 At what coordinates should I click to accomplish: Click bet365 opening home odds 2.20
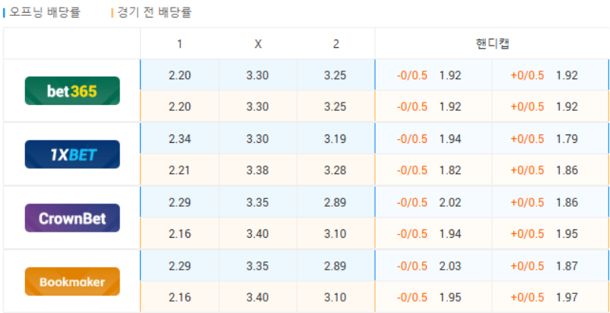tap(180, 75)
